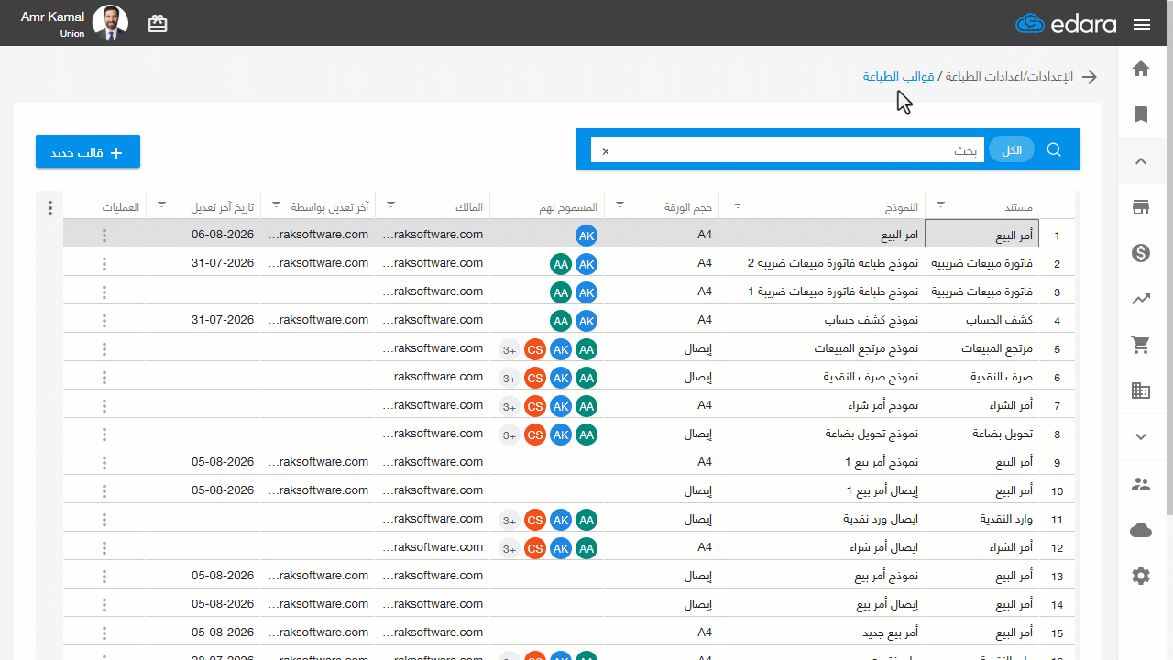Image resolution: width=1173 pixels, height=660 pixels.
Task: Open the dollar accounting sidebar icon
Action: (x=1141, y=253)
